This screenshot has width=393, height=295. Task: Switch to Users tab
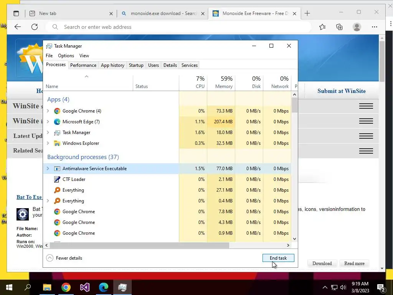(154, 65)
